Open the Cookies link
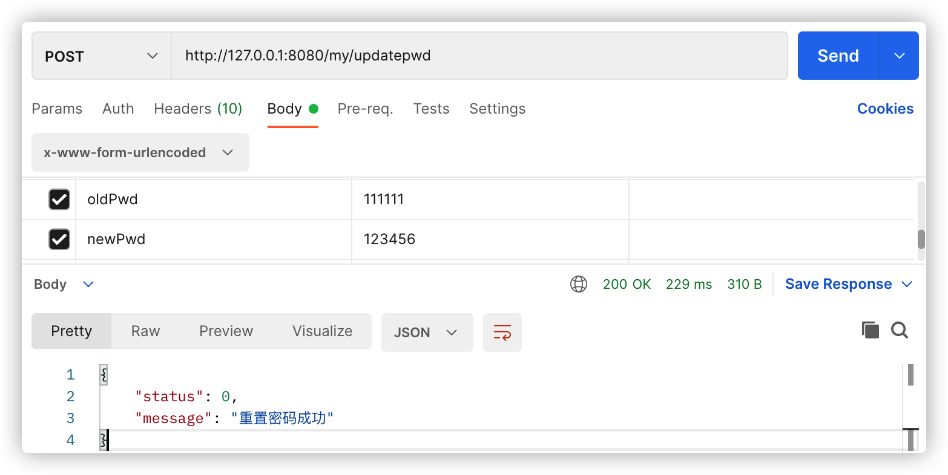 click(x=886, y=109)
